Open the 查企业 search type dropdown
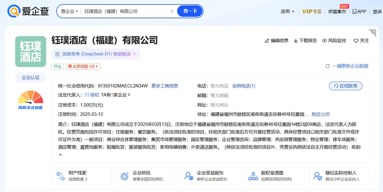The height and width of the screenshot is (192, 383). 69,11
